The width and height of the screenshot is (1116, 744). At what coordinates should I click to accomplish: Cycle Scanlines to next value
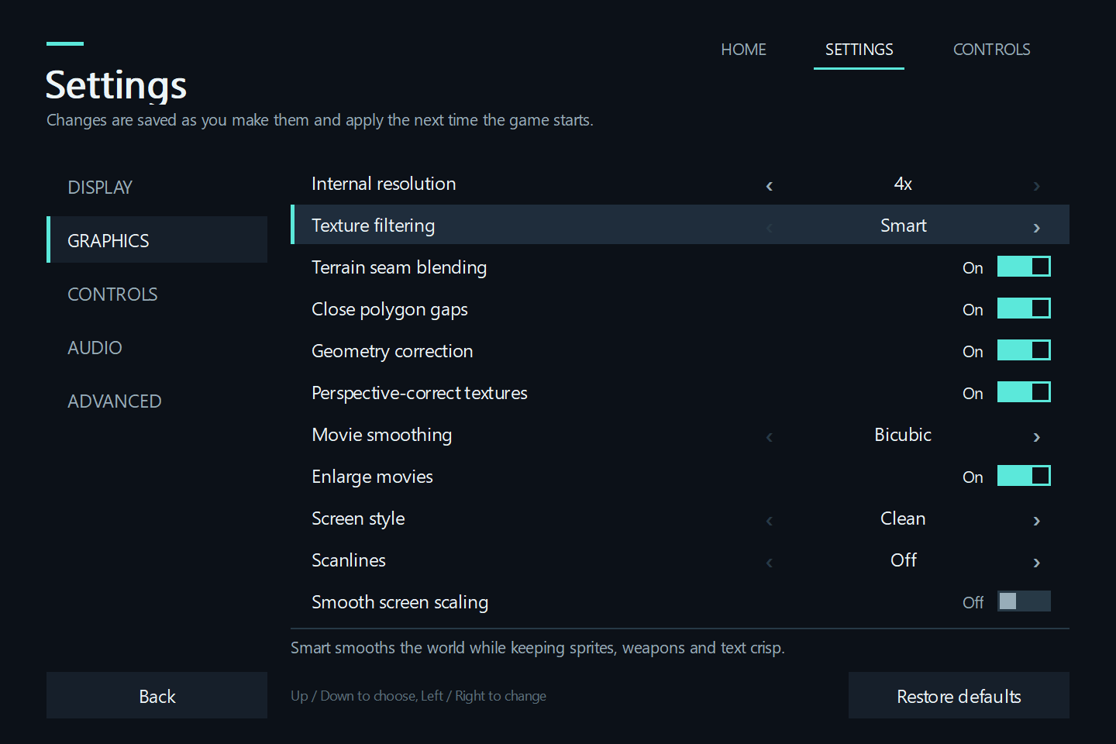(x=1036, y=562)
